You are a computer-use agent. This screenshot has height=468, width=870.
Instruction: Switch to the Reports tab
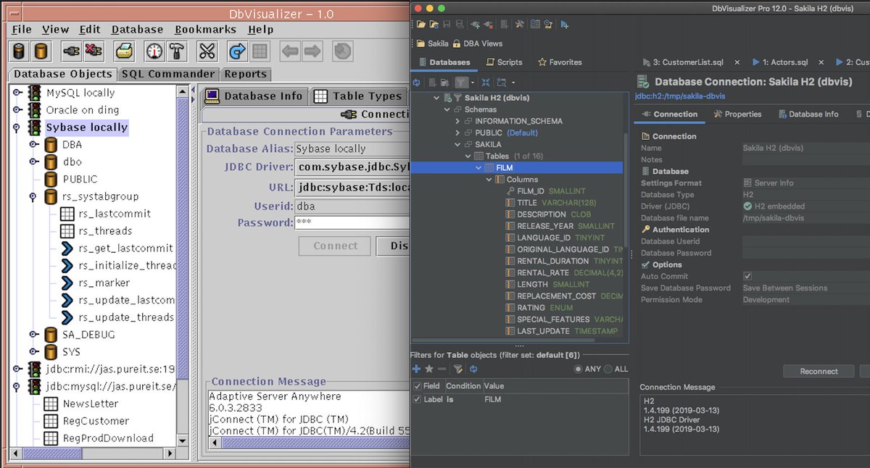pyautogui.click(x=245, y=74)
